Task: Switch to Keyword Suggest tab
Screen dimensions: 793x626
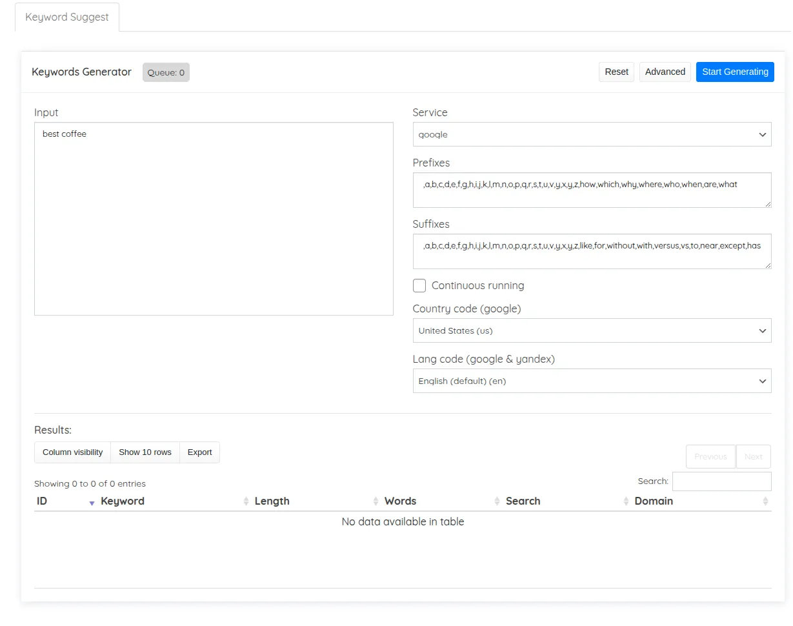Action: point(66,17)
